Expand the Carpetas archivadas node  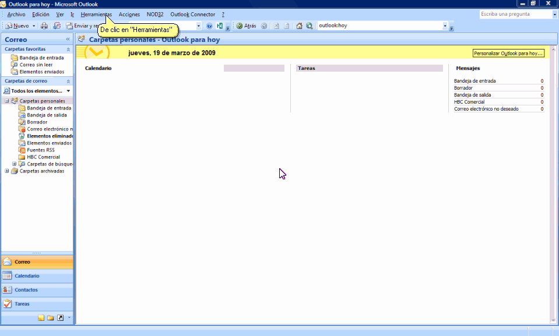(7, 171)
